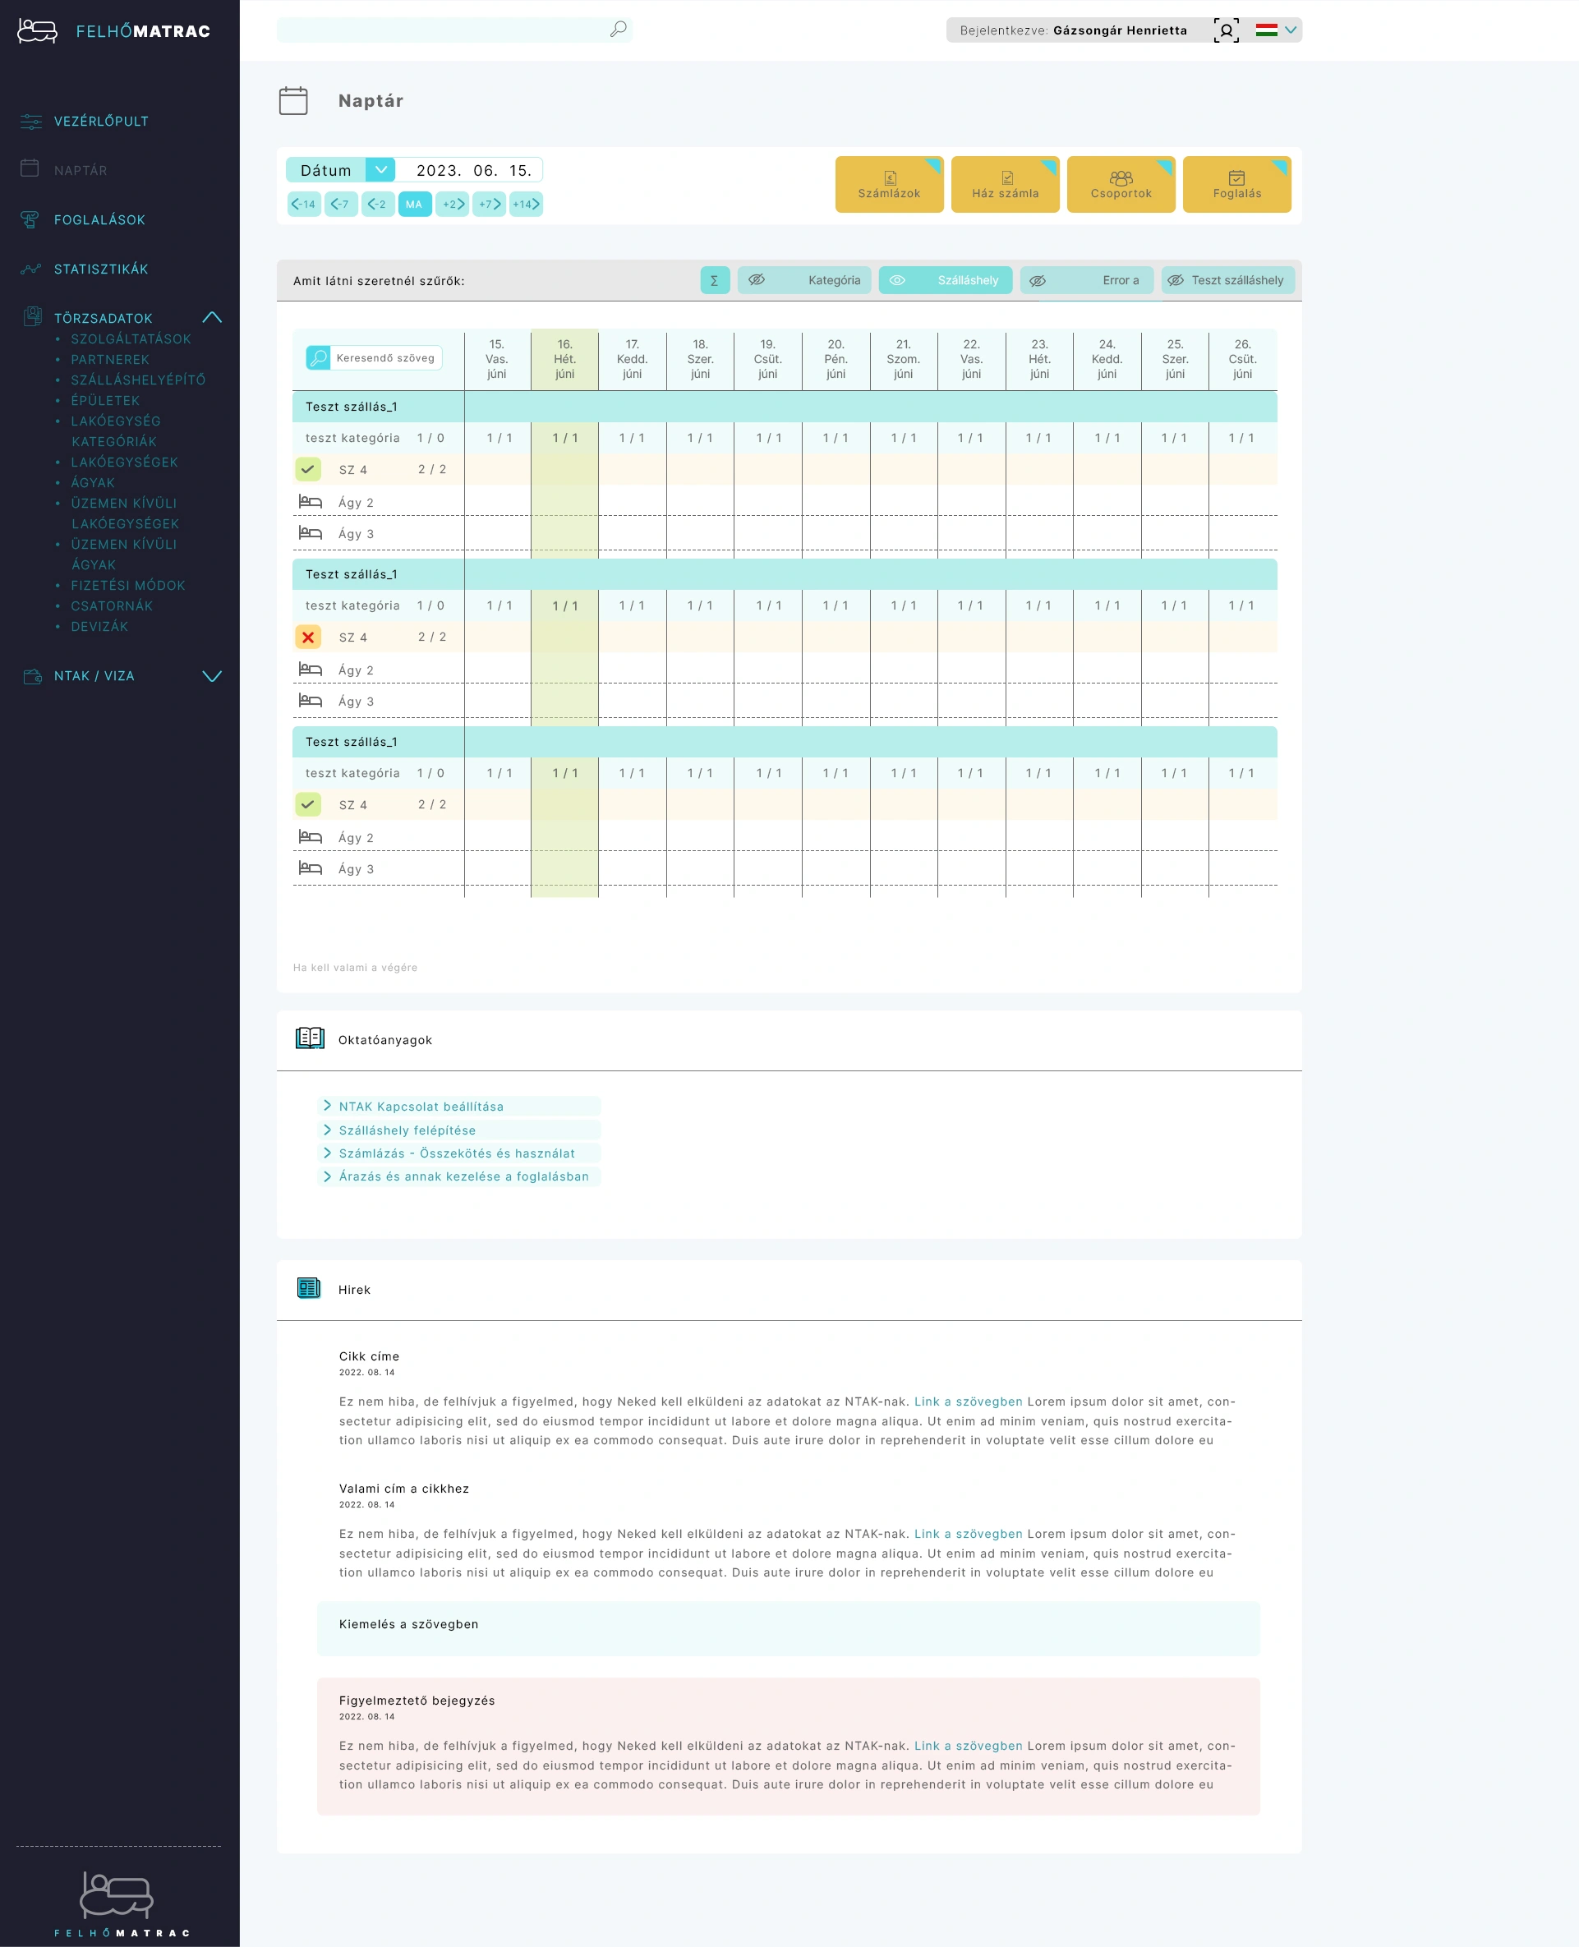1579x1947 pixels.
Task: Toggle Teszt szálláshely visibility filter
Action: 1227,280
